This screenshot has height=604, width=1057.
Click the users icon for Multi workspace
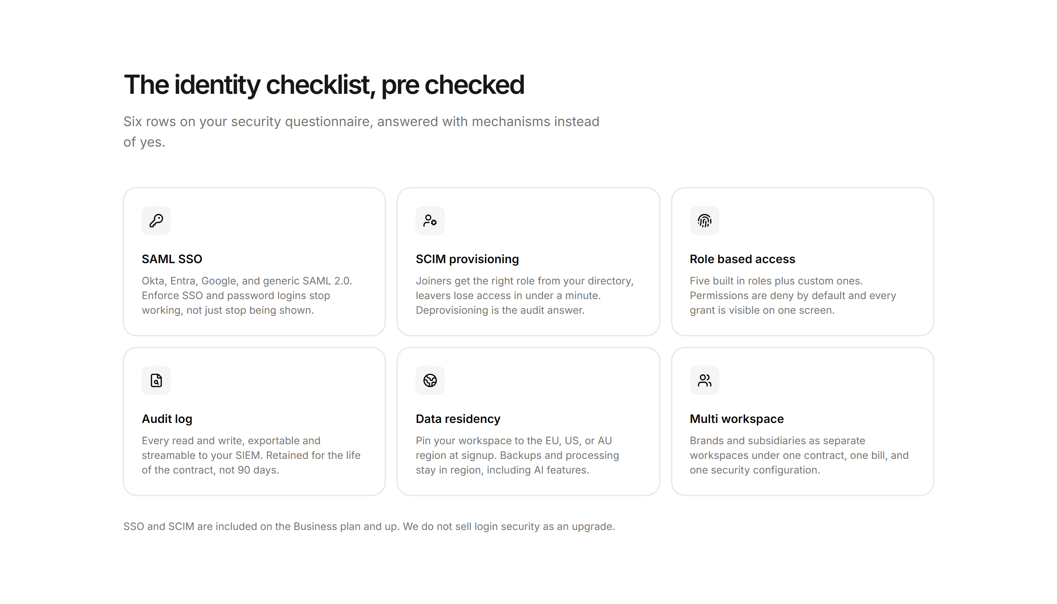(x=704, y=380)
